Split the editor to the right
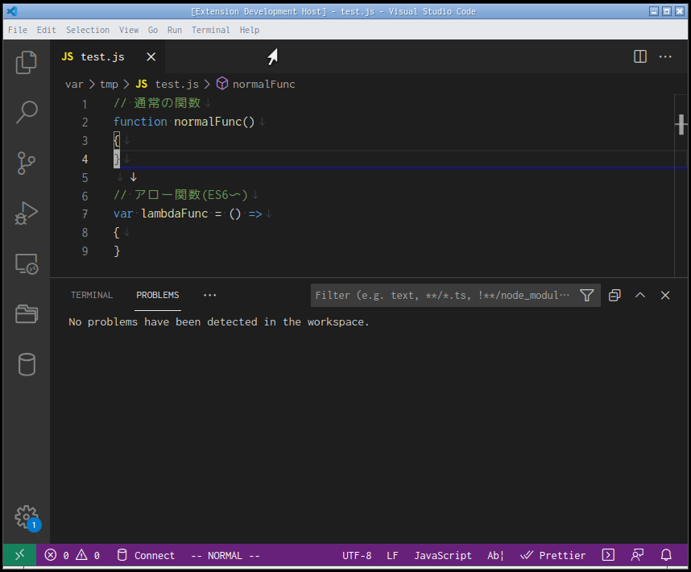691x572 pixels. point(640,56)
